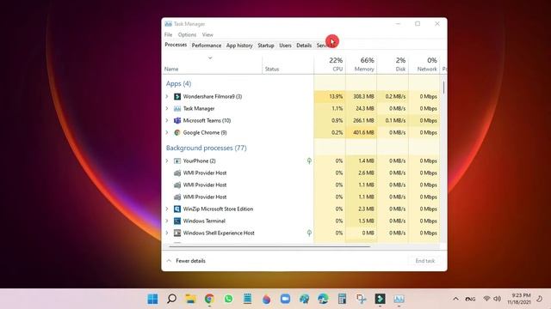
Task: Open Zoom from the taskbar
Action: point(285,299)
